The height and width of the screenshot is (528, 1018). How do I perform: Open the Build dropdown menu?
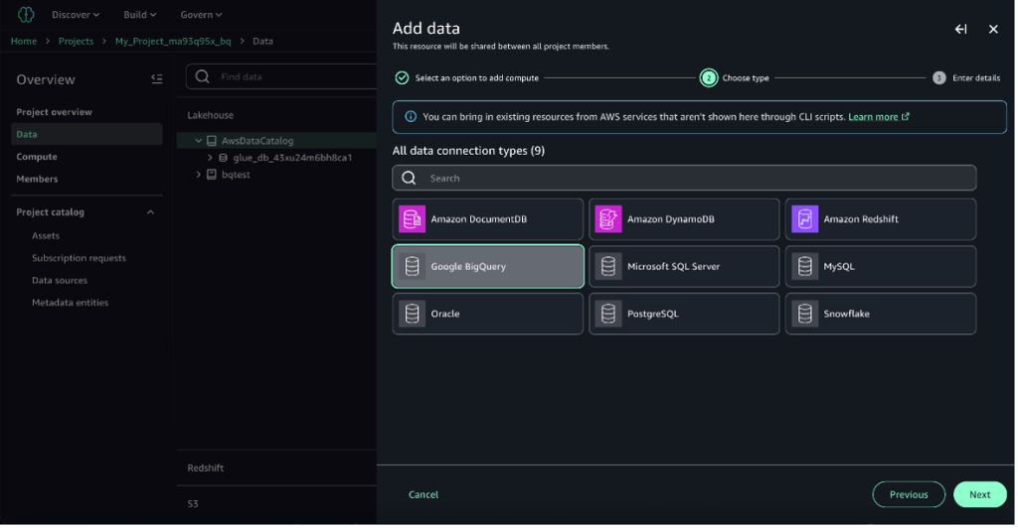pos(140,15)
